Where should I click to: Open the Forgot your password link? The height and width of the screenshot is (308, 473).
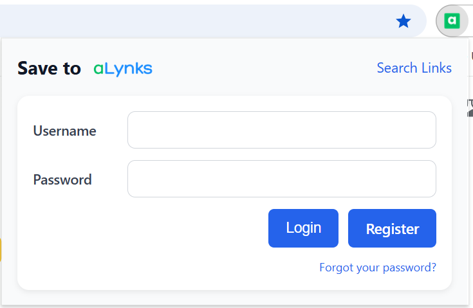point(378,267)
